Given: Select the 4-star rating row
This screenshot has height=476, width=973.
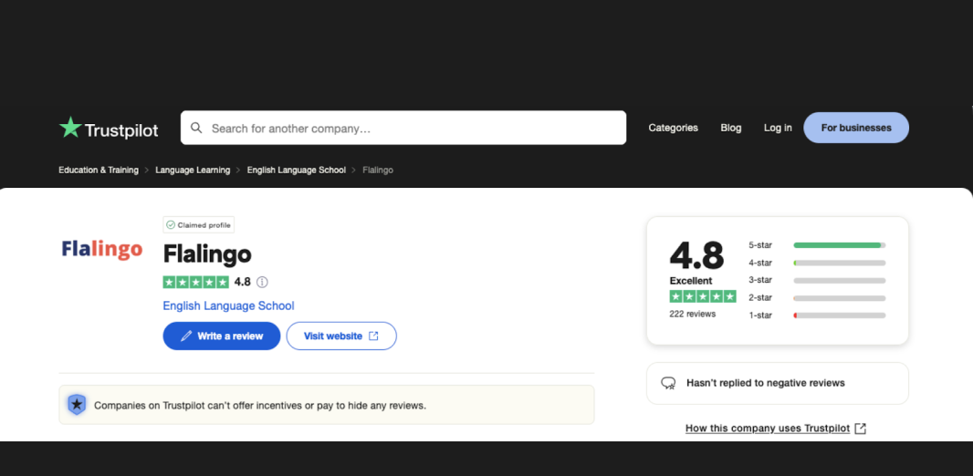Looking at the screenshot, I should pyautogui.click(x=817, y=263).
